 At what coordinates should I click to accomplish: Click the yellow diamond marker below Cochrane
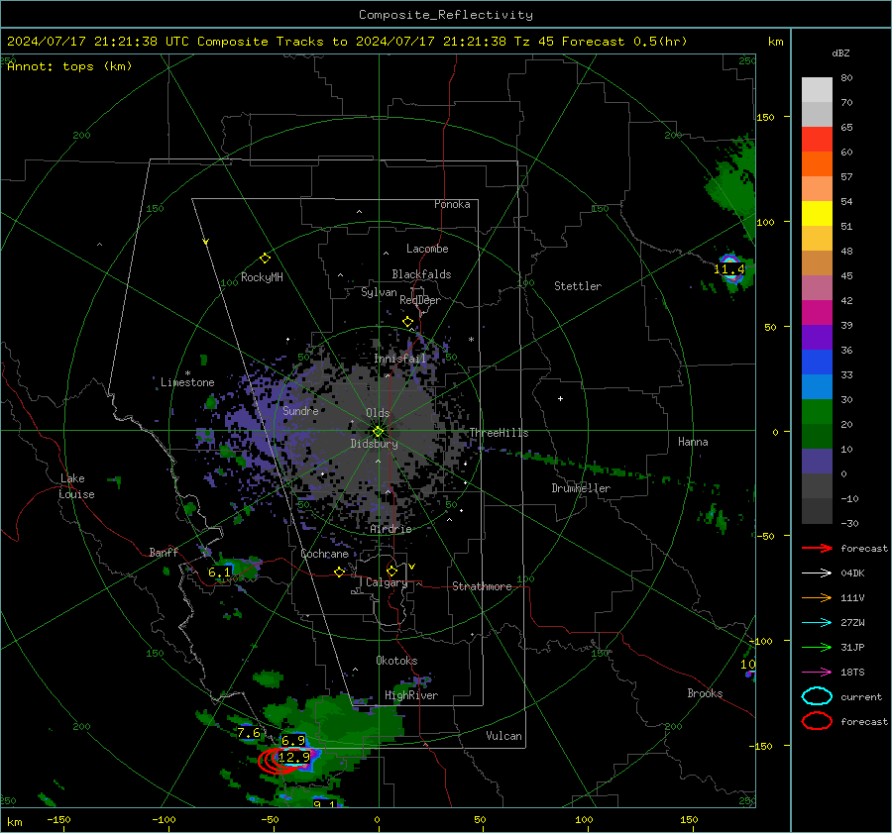[339, 573]
